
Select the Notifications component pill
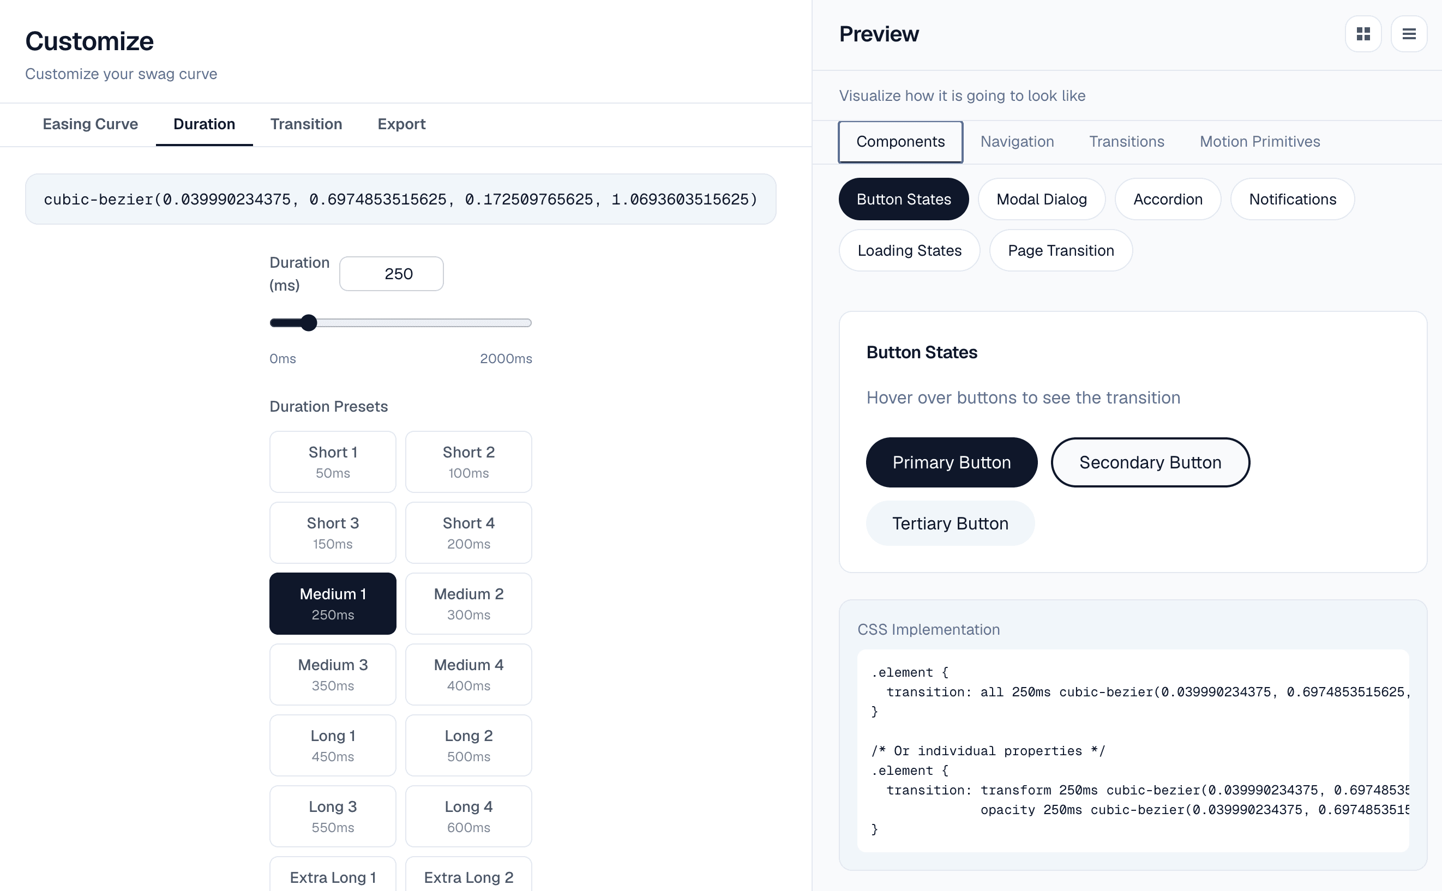(x=1293, y=199)
